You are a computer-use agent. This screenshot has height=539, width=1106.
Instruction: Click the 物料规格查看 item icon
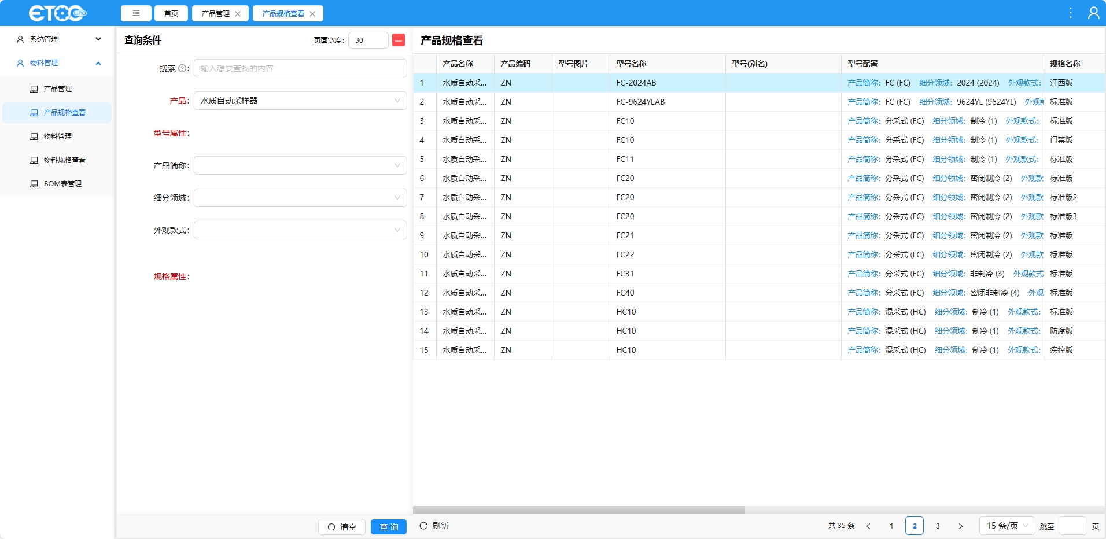tap(34, 160)
